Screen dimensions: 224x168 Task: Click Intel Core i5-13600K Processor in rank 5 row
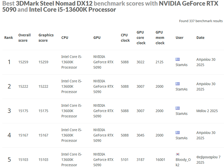72,160
